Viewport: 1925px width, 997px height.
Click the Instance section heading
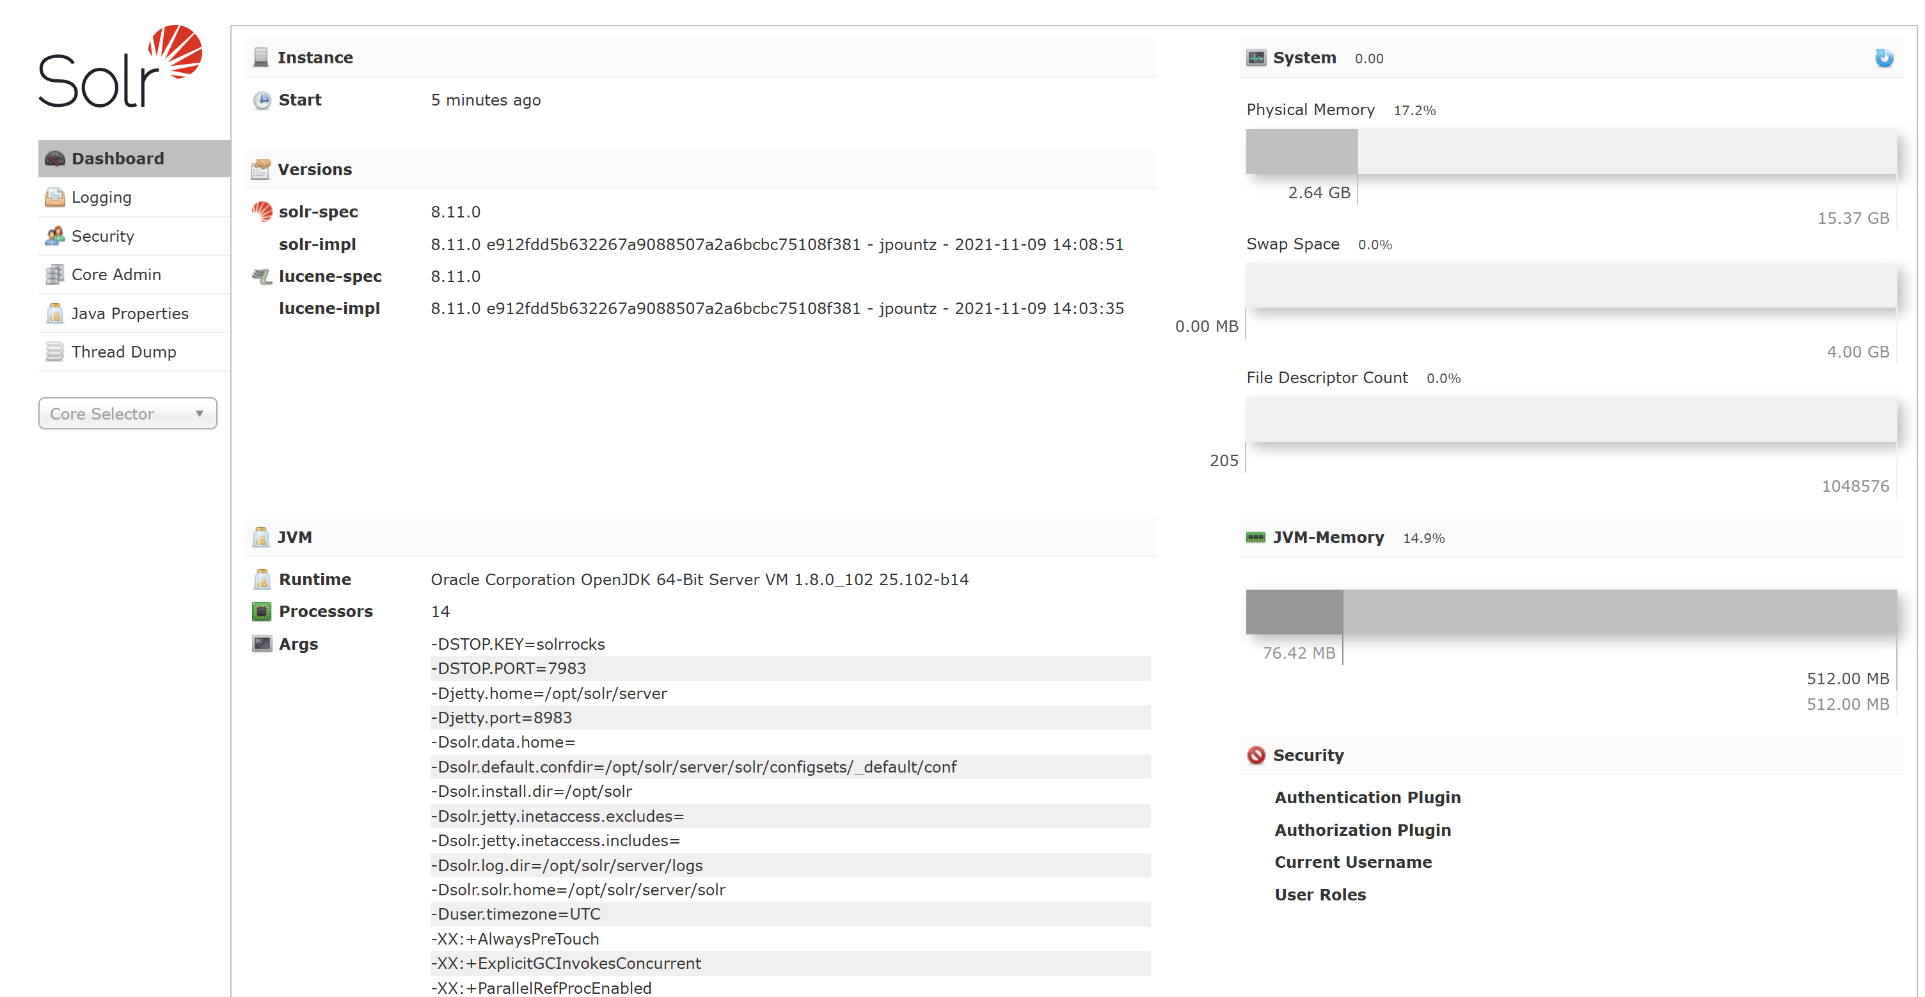click(315, 58)
